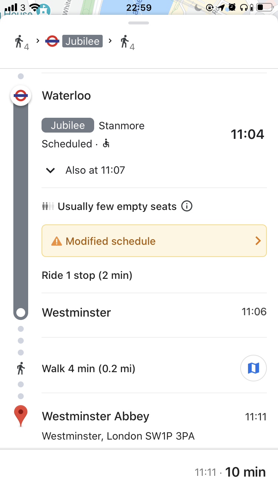Tap the status bar clock showing 22:59
278x494 pixels.
point(139,7)
